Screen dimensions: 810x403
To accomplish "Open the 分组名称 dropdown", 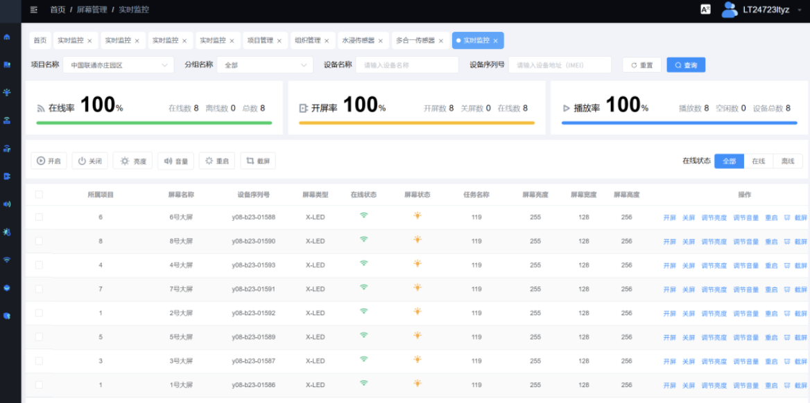I will (265, 65).
